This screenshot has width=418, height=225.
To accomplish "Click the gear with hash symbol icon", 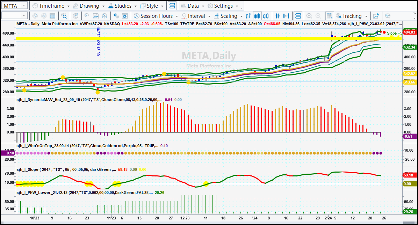I will click(x=116, y=16).
